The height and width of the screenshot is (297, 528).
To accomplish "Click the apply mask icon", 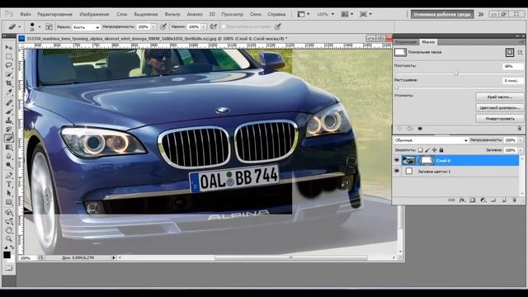I will [x=409, y=129].
